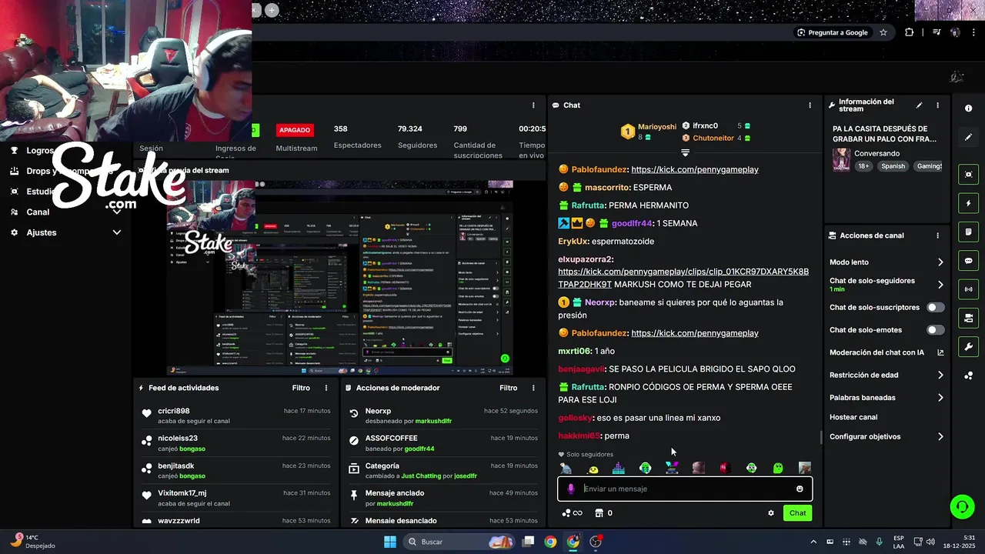Open Ajustes in left sidebar

click(x=42, y=232)
